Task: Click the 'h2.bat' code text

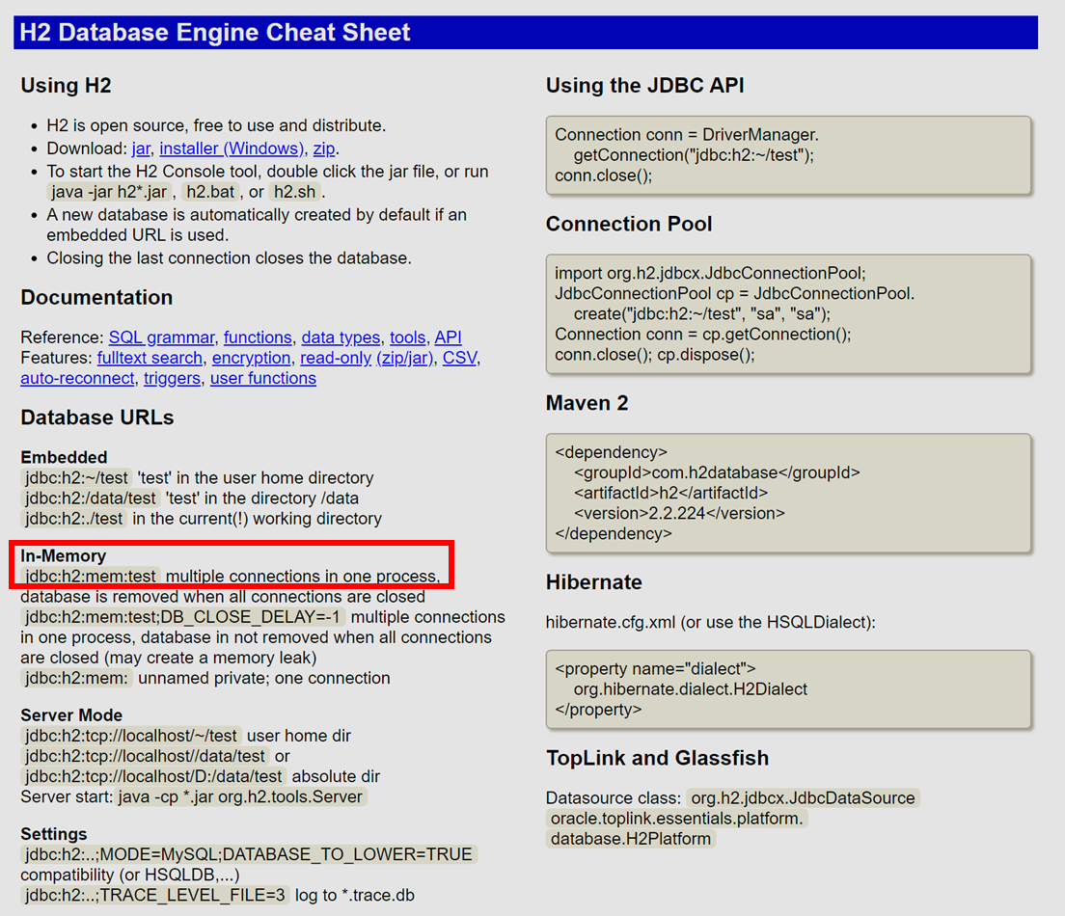Action: click(x=210, y=192)
